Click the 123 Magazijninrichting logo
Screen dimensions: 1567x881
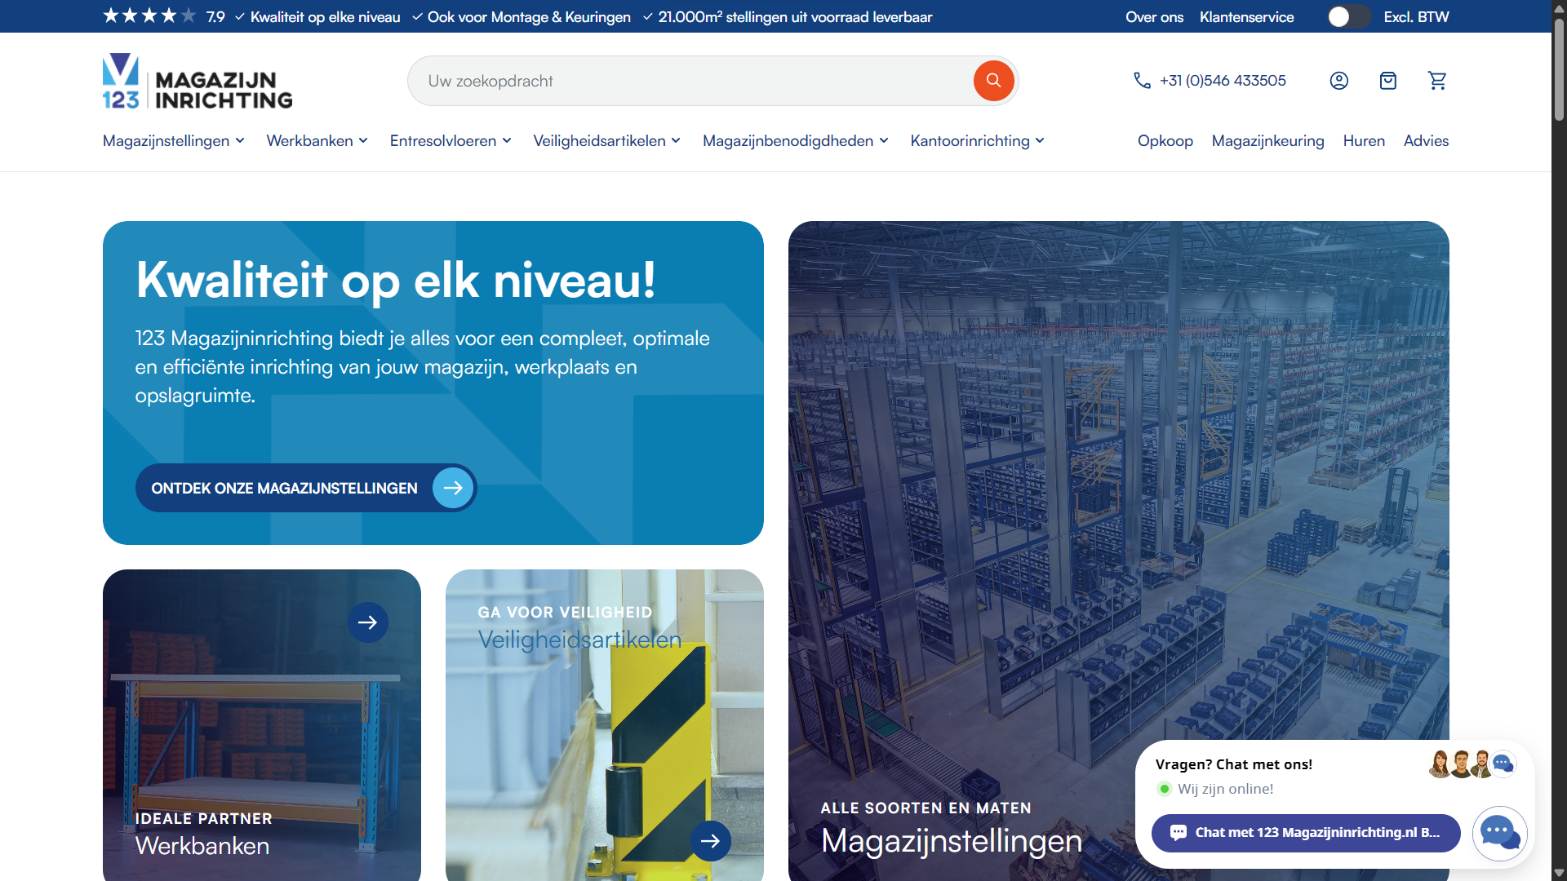[198, 82]
